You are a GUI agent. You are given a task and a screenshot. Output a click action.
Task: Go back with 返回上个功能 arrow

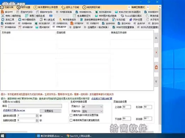click(70, 7)
